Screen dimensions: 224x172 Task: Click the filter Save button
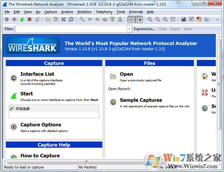pyautogui.click(x=188, y=29)
